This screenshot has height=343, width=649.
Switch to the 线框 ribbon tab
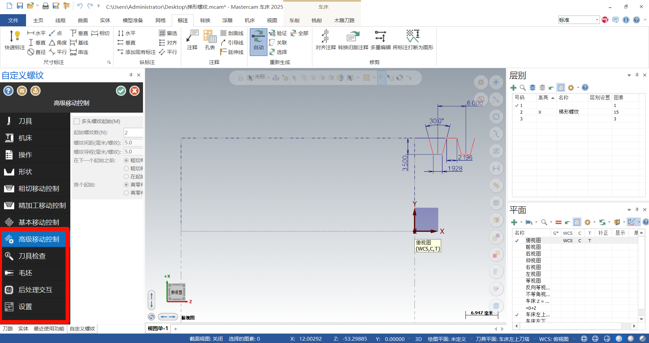click(x=60, y=20)
